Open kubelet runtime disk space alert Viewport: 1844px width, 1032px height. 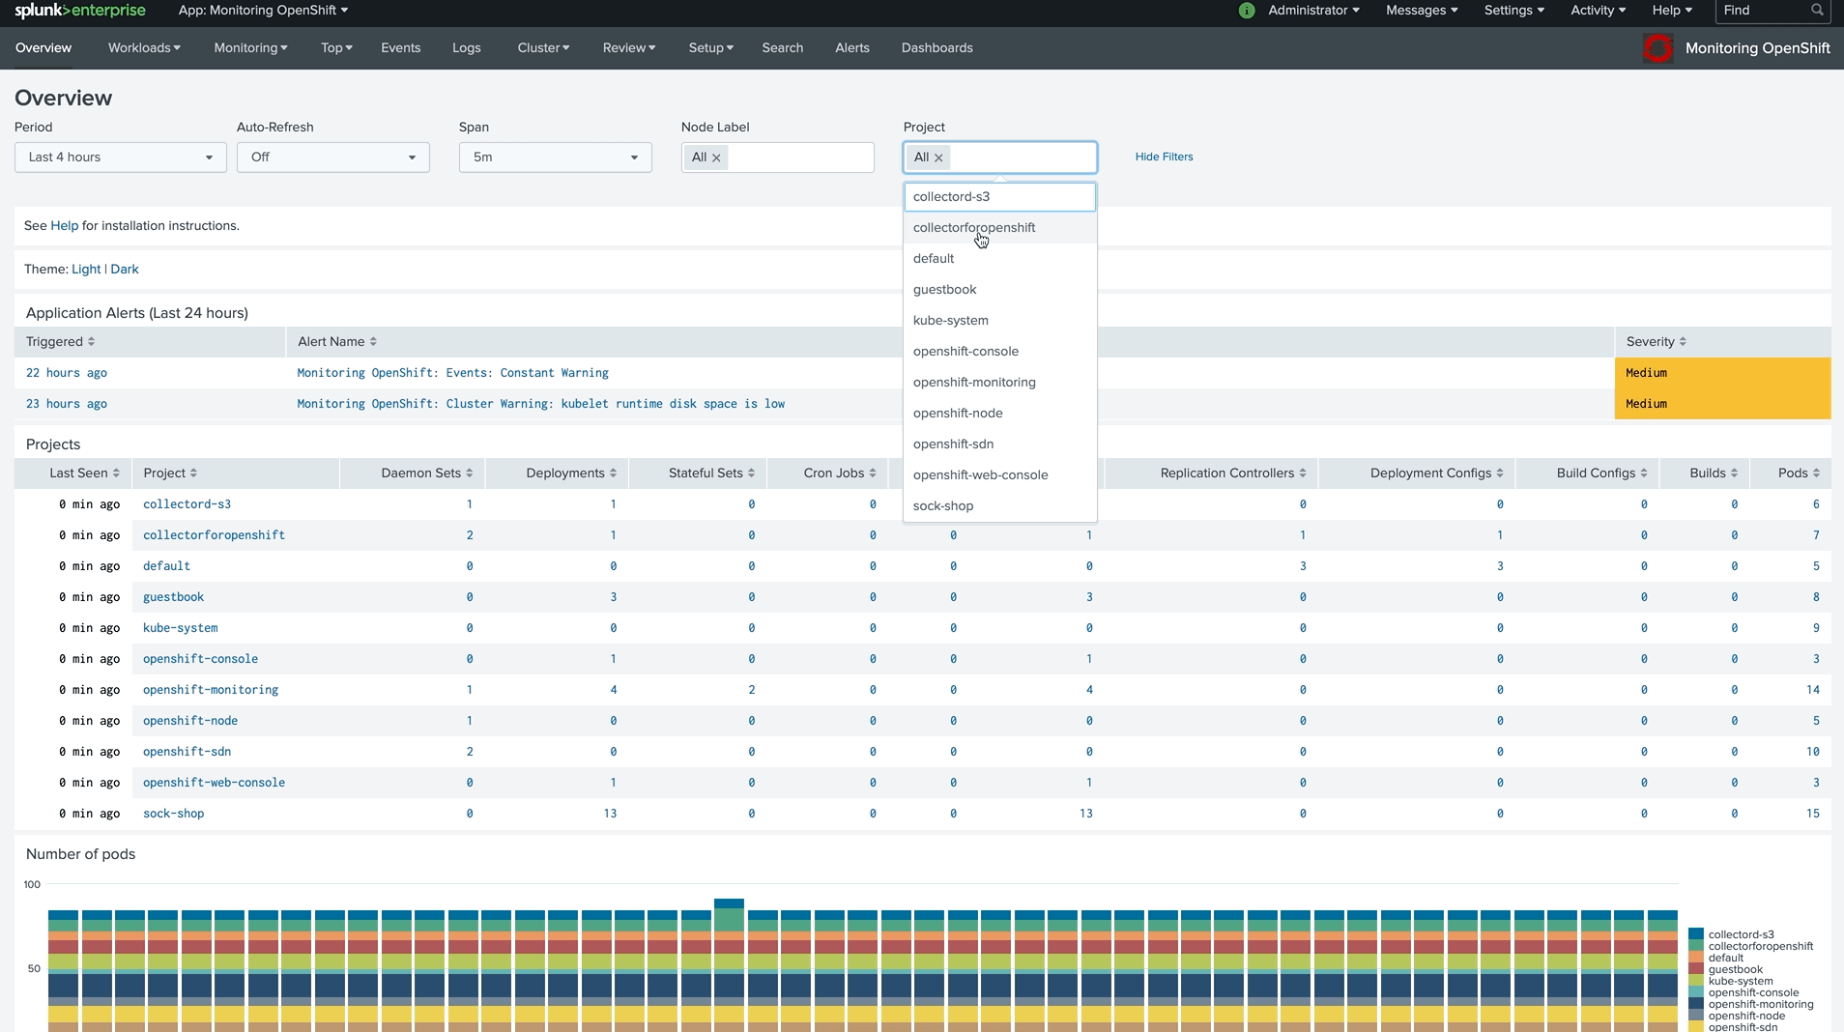pyautogui.click(x=540, y=404)
